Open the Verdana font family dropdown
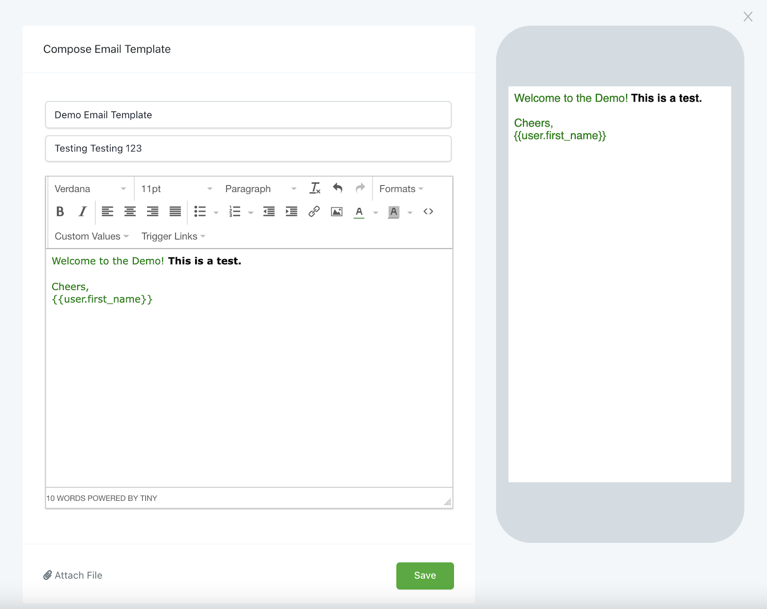Screen dimensions: 767x609 (x=90, y=189)
